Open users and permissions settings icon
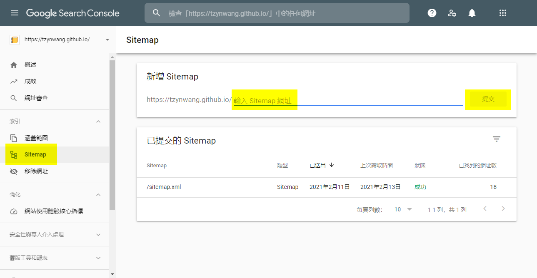 pos(452,13)
